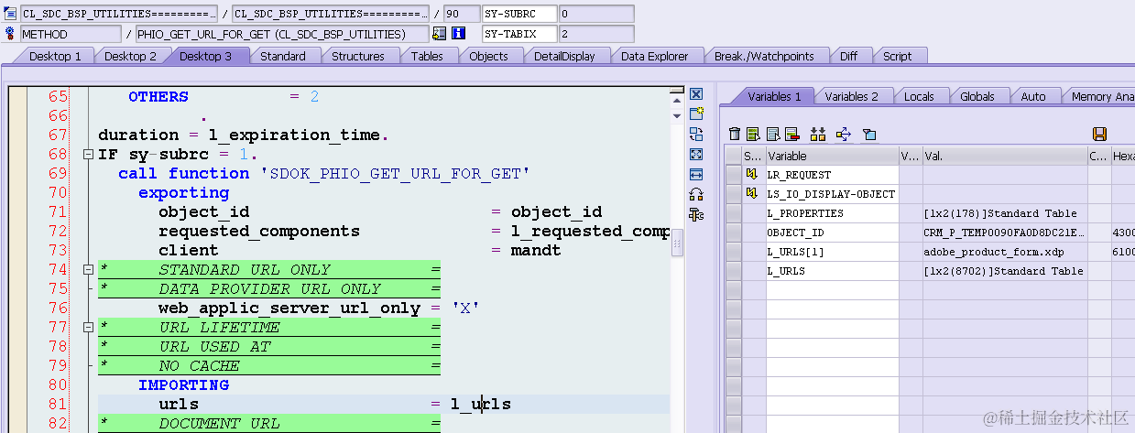Click the value [1x2(8702)]Standard Table
1135x433 pixels.
(x=1003, y=271)
